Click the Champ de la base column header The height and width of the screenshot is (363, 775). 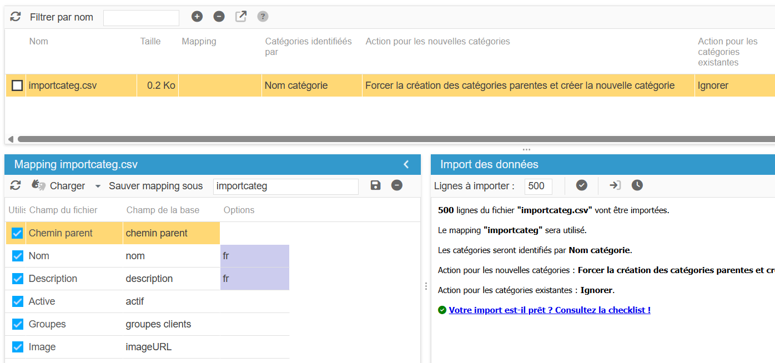[163, 210]
